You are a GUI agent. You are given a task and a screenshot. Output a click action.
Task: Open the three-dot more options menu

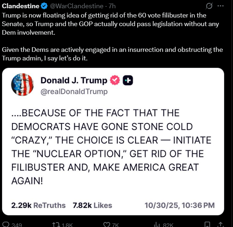click(x=221, y=6)
